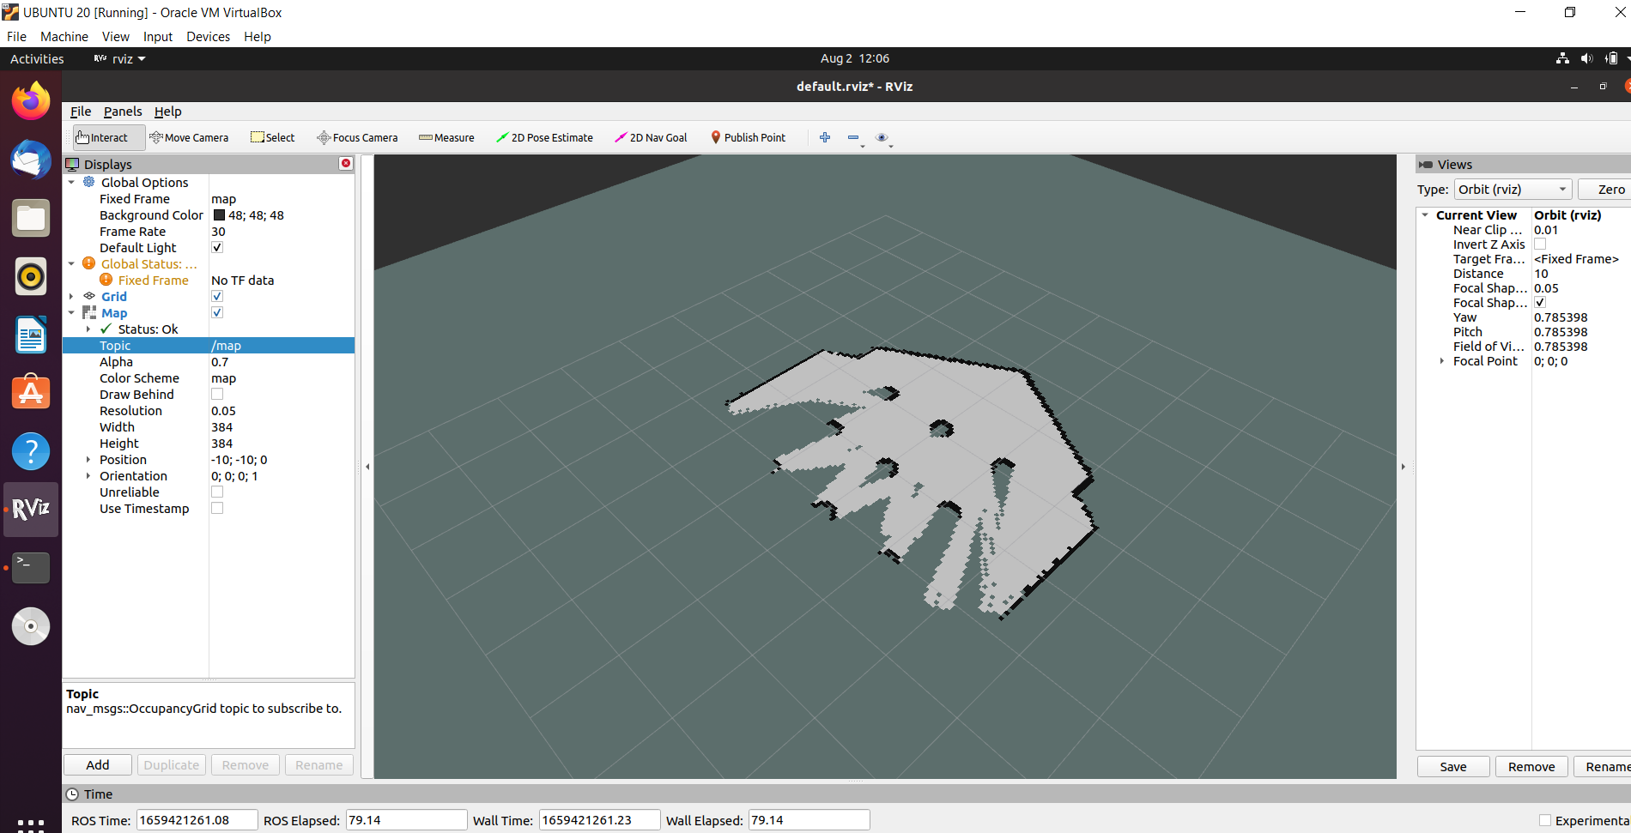Click the blue plus add-tool icon
The width and height of the screenshot is (1631, 833).
825,137
